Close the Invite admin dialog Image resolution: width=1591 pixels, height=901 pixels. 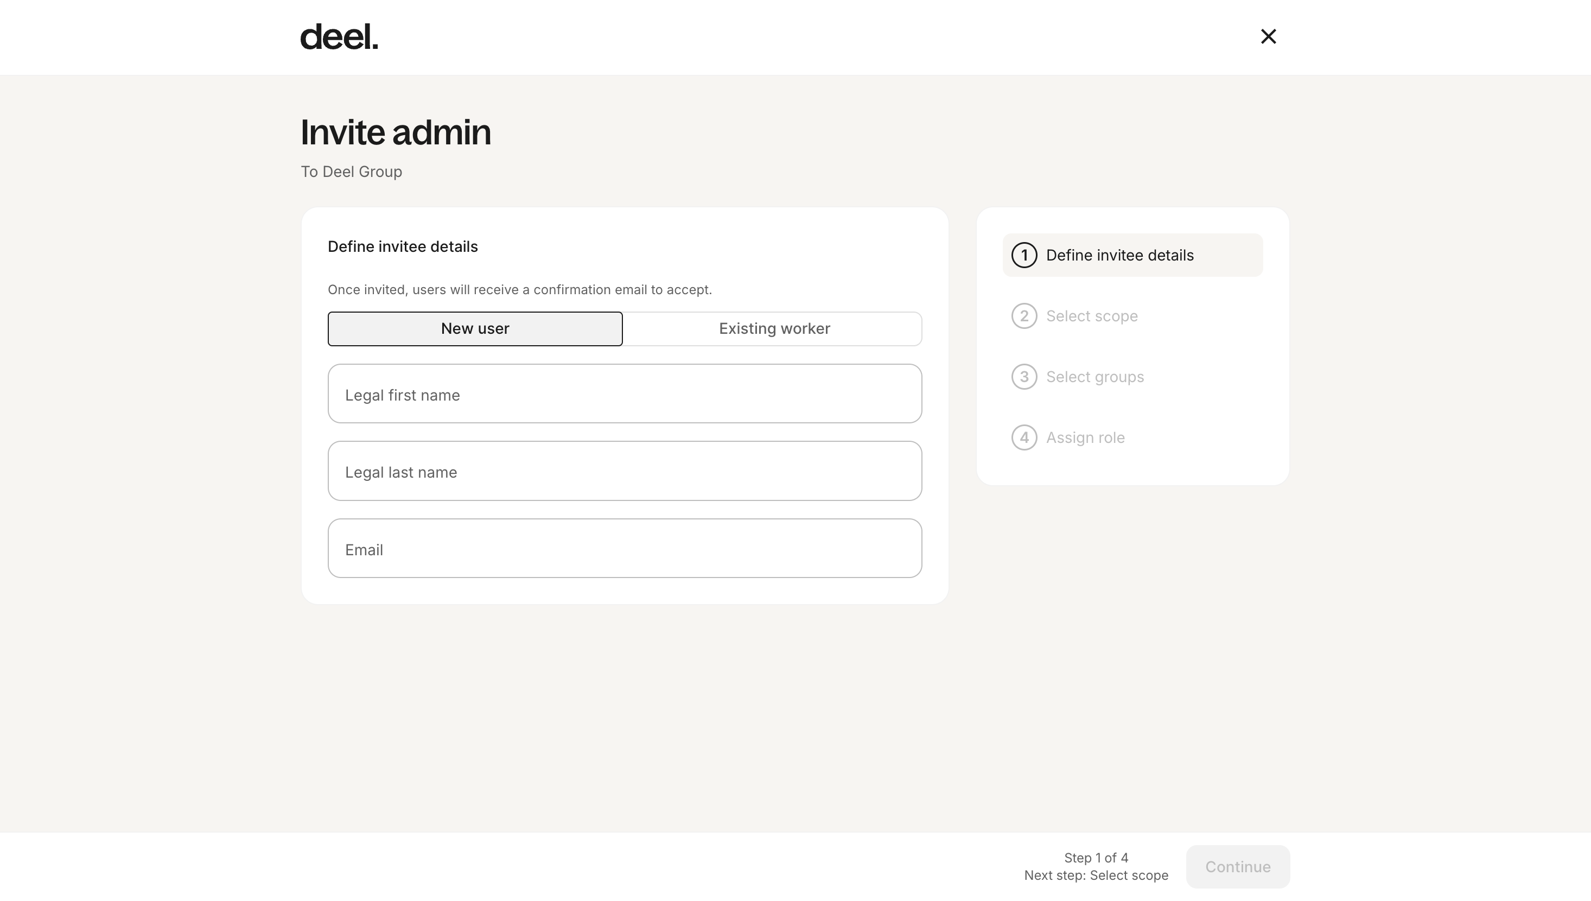pos(1268,36)
